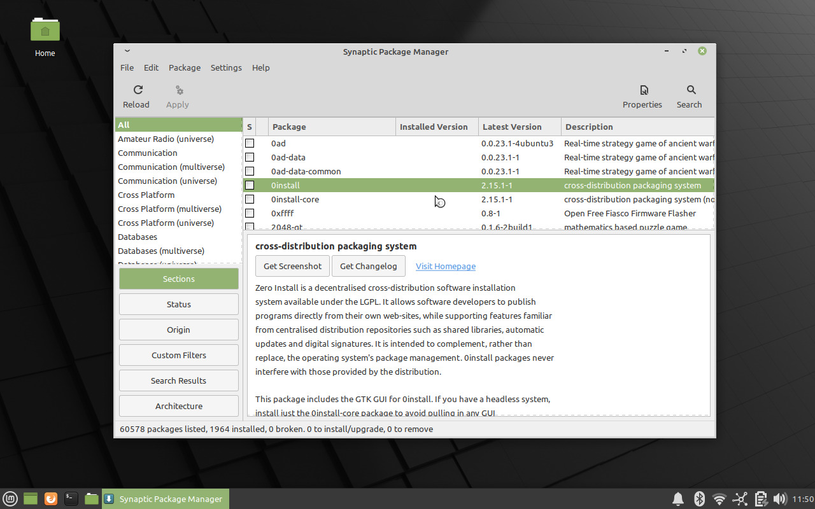Click the Get Changelog button
815x509 pixels.
(368, 266)
